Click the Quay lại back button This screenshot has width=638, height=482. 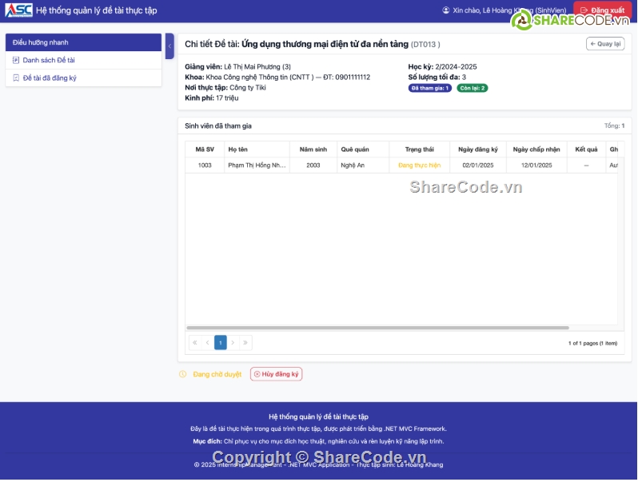click(605, 44)
